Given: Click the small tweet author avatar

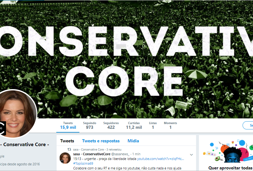Looking at the screenshot, I should (65, 158).
